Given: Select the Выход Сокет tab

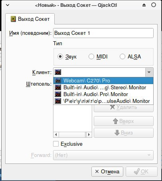Looking at the screenshot, I should [30, 19].
